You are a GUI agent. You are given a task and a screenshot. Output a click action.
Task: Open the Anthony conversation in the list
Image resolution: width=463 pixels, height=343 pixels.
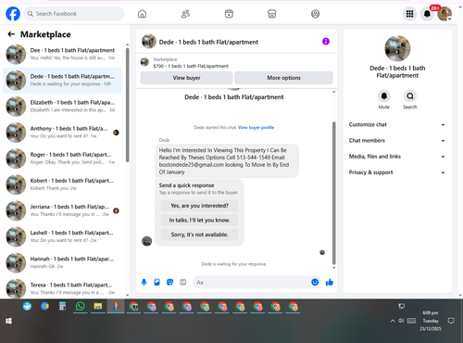pos(63,133)
